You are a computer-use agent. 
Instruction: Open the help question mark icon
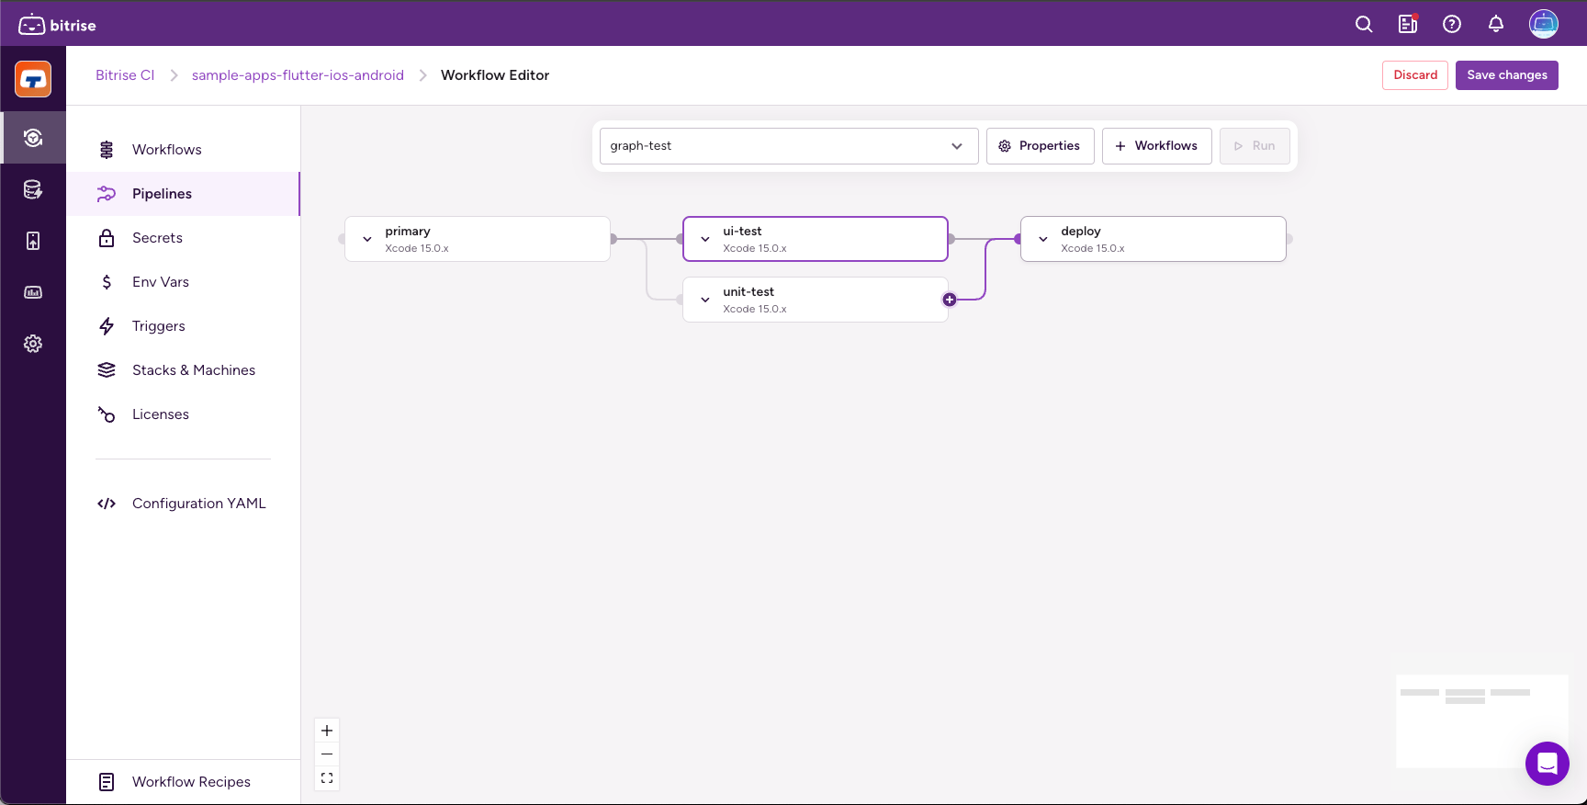(1452, 25)
